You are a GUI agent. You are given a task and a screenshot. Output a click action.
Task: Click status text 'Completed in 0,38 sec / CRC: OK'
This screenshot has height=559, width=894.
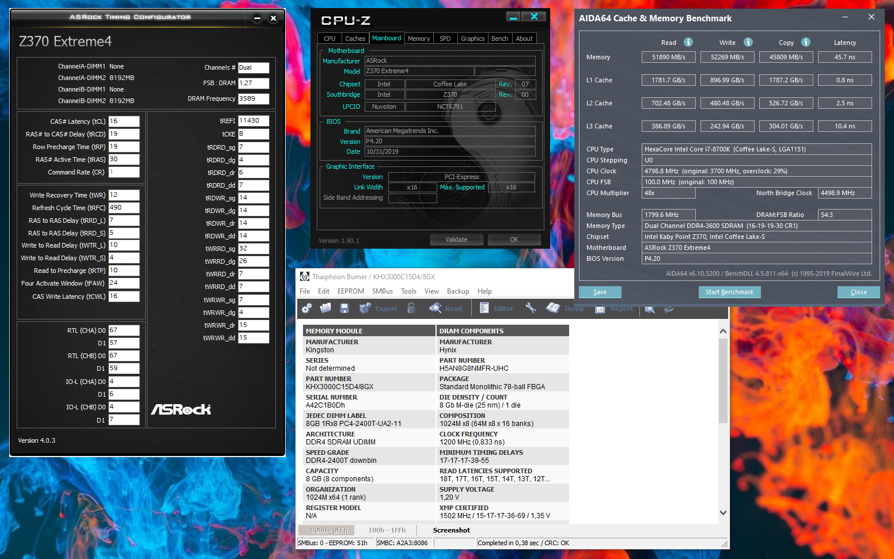(524, 543)
